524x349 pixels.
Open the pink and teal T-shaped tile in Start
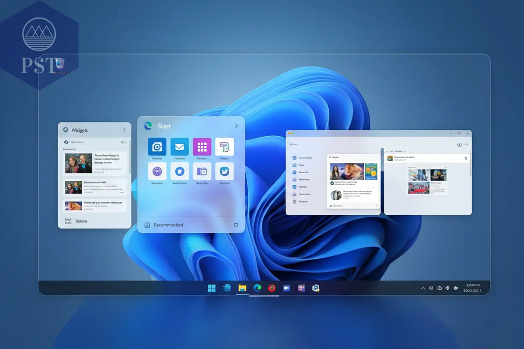(x=224, y=147)
